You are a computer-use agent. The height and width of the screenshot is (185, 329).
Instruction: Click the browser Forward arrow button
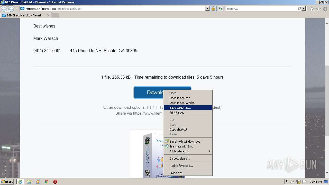(x=11, y=8)
